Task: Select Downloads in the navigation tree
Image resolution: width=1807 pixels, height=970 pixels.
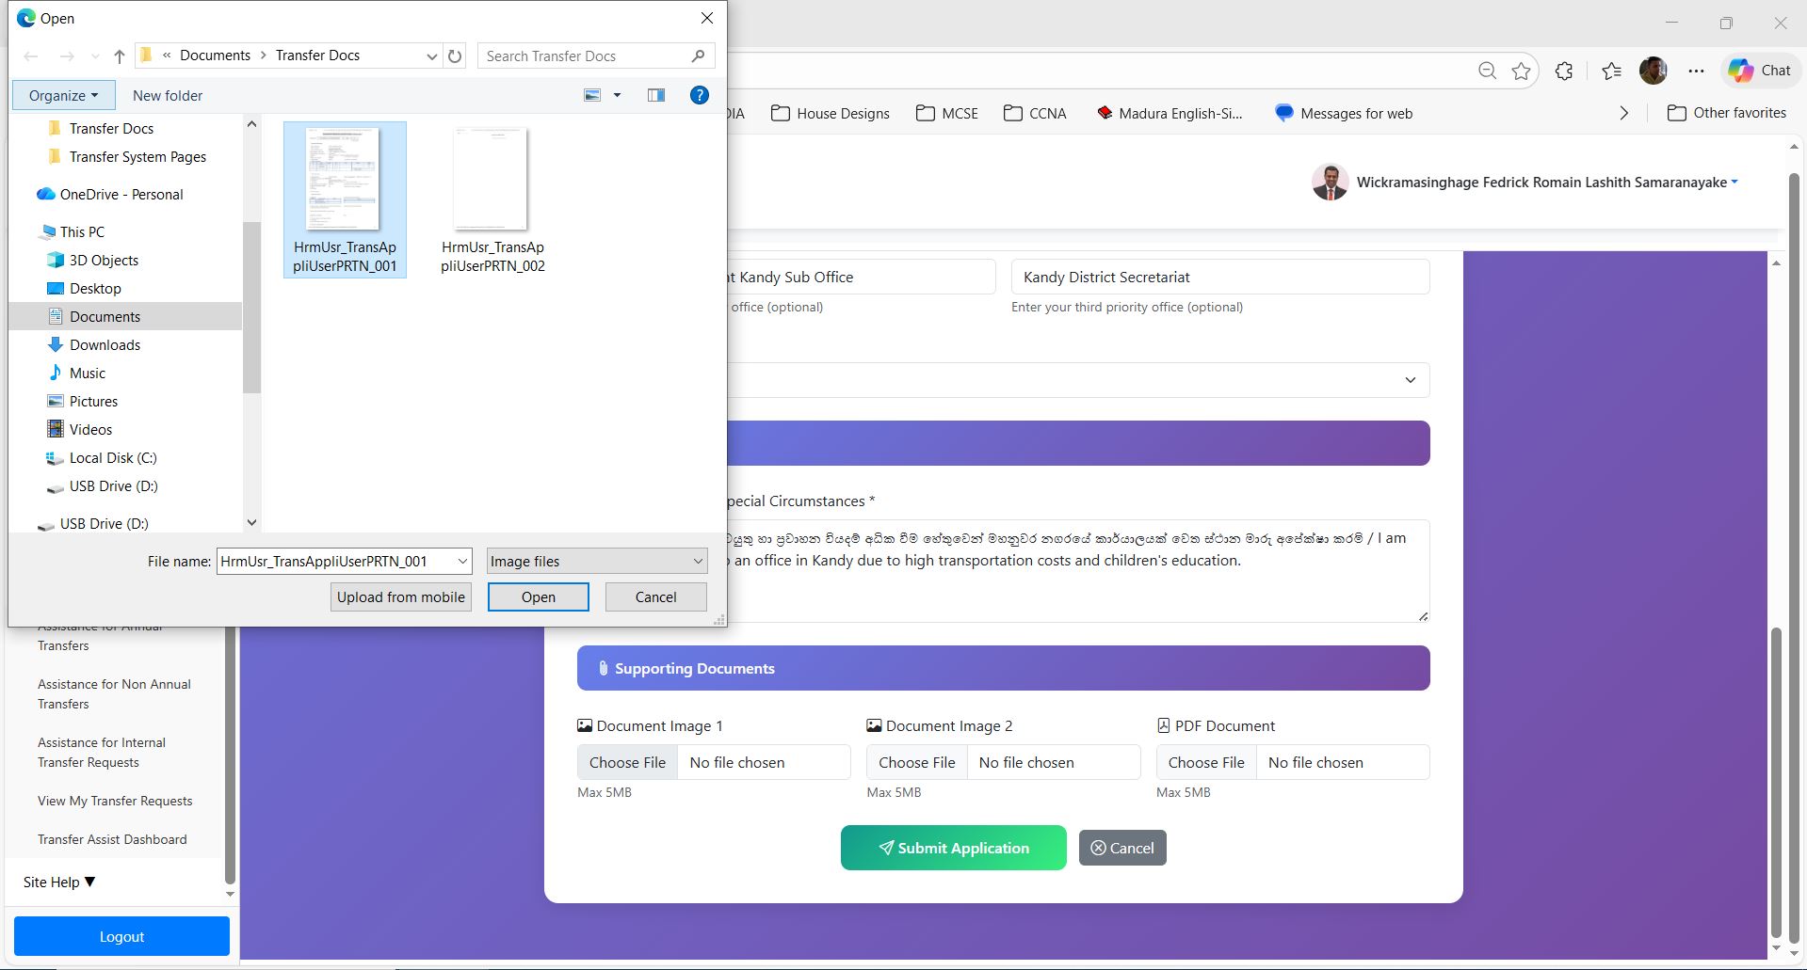Action: click(105, 345)
